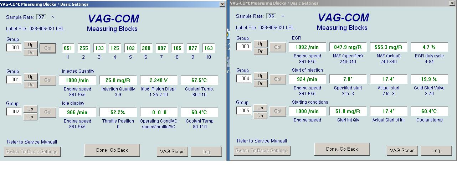
Task: Click Dn button for Group 004
Action: tap(261, 83)
